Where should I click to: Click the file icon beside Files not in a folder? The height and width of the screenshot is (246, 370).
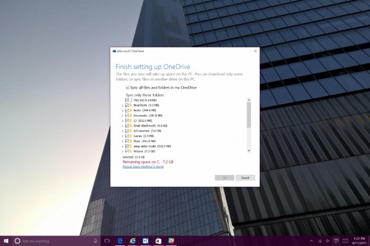(x=131, y=100)
